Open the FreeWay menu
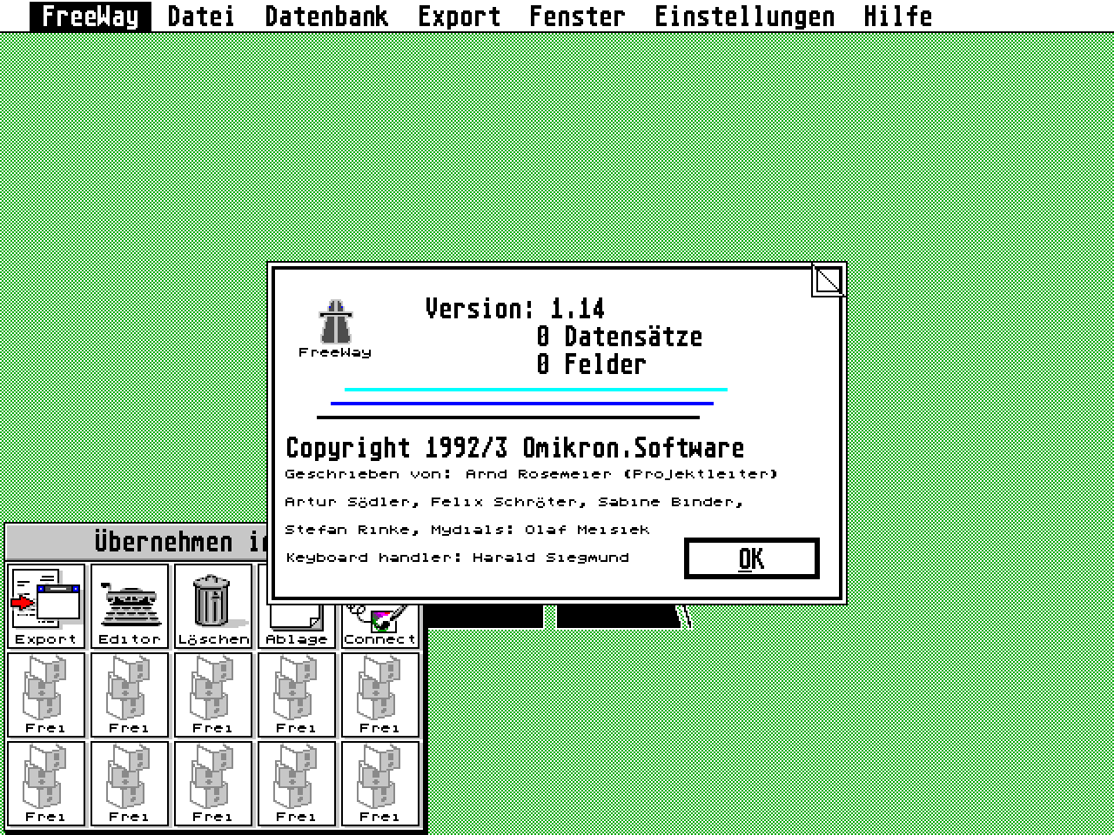This screenshot has height=835, width=1114. pyautogui.click(x=91, y=16)
